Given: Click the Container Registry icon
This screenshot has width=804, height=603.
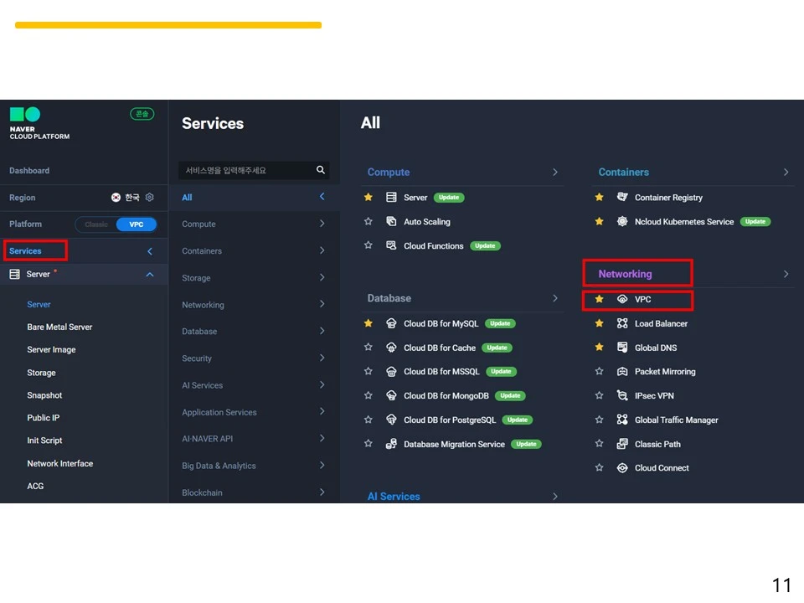Looking at the screenshot, I should point(622,198).
